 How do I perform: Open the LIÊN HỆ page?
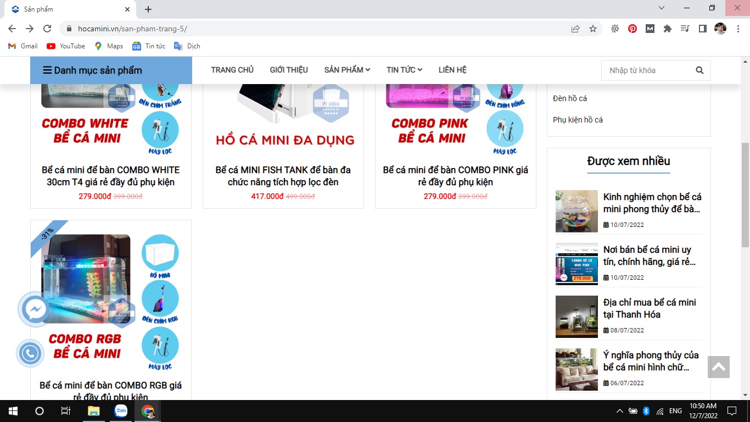pyautogui.click(x=452, y=70)
